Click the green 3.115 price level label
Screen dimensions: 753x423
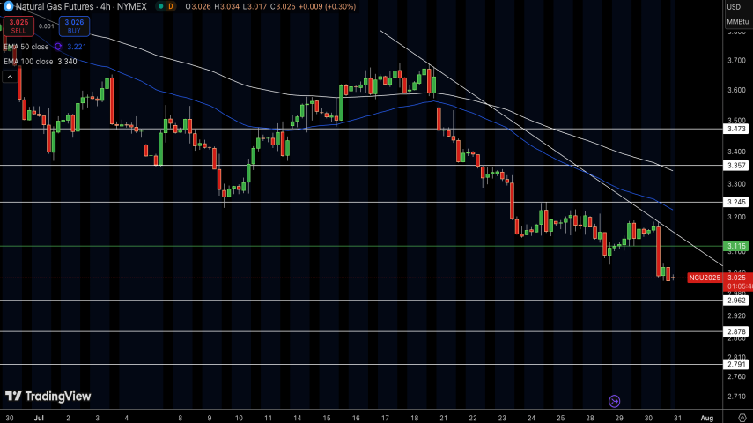(x=737, y=246)
